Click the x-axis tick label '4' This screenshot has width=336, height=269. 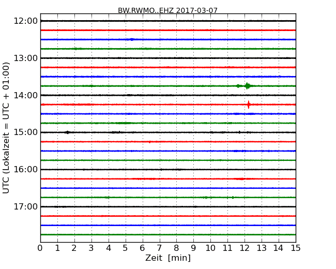pos(109,248)
